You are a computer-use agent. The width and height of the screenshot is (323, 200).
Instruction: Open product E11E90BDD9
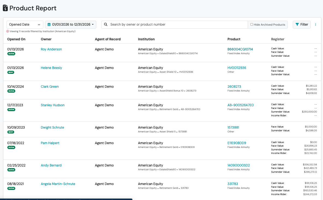tap(237, 143)
